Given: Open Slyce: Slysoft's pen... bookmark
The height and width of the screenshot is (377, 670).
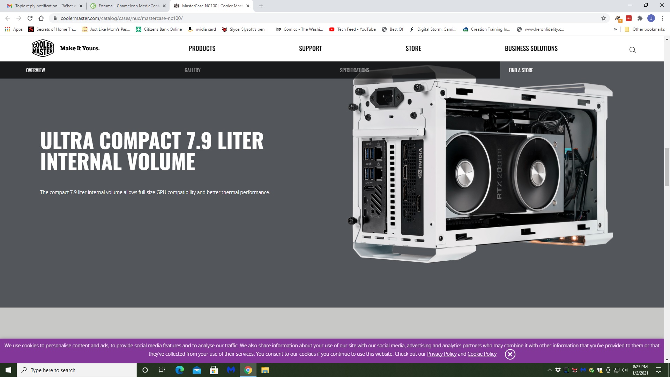Looking at the screenshot, I should coord(245,29).
